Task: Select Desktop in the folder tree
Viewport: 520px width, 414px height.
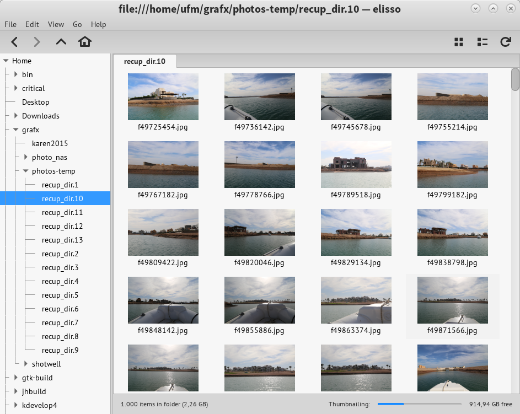Action: (x=35, y=102)
